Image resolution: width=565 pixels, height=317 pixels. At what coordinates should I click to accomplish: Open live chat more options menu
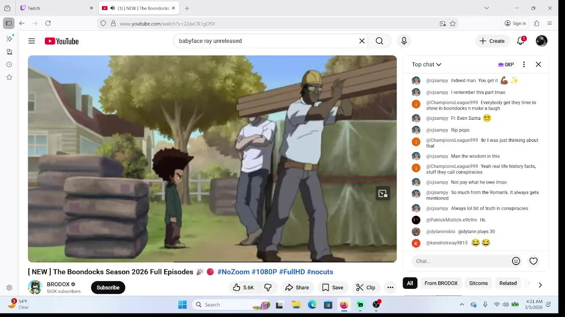(524, 64)
